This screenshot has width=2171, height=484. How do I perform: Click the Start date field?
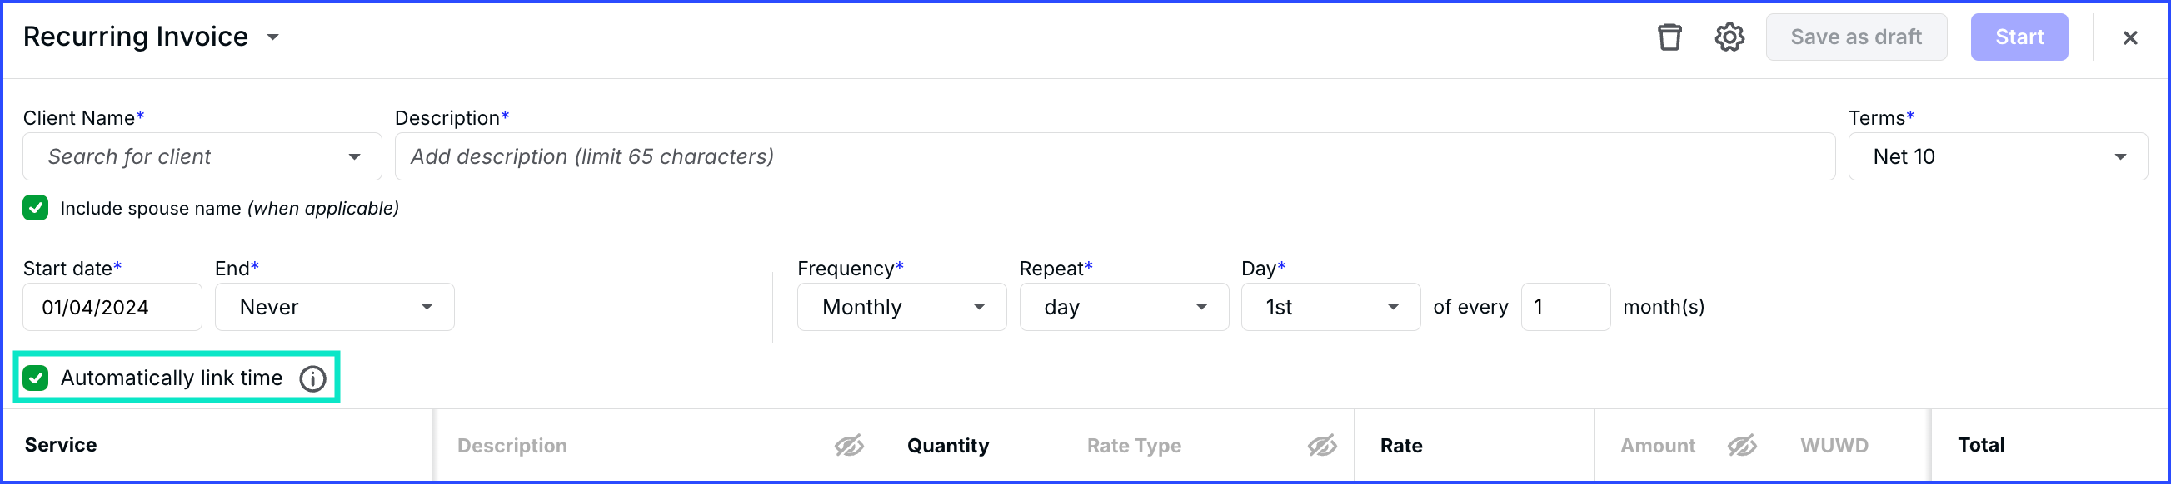coord(112,307)
